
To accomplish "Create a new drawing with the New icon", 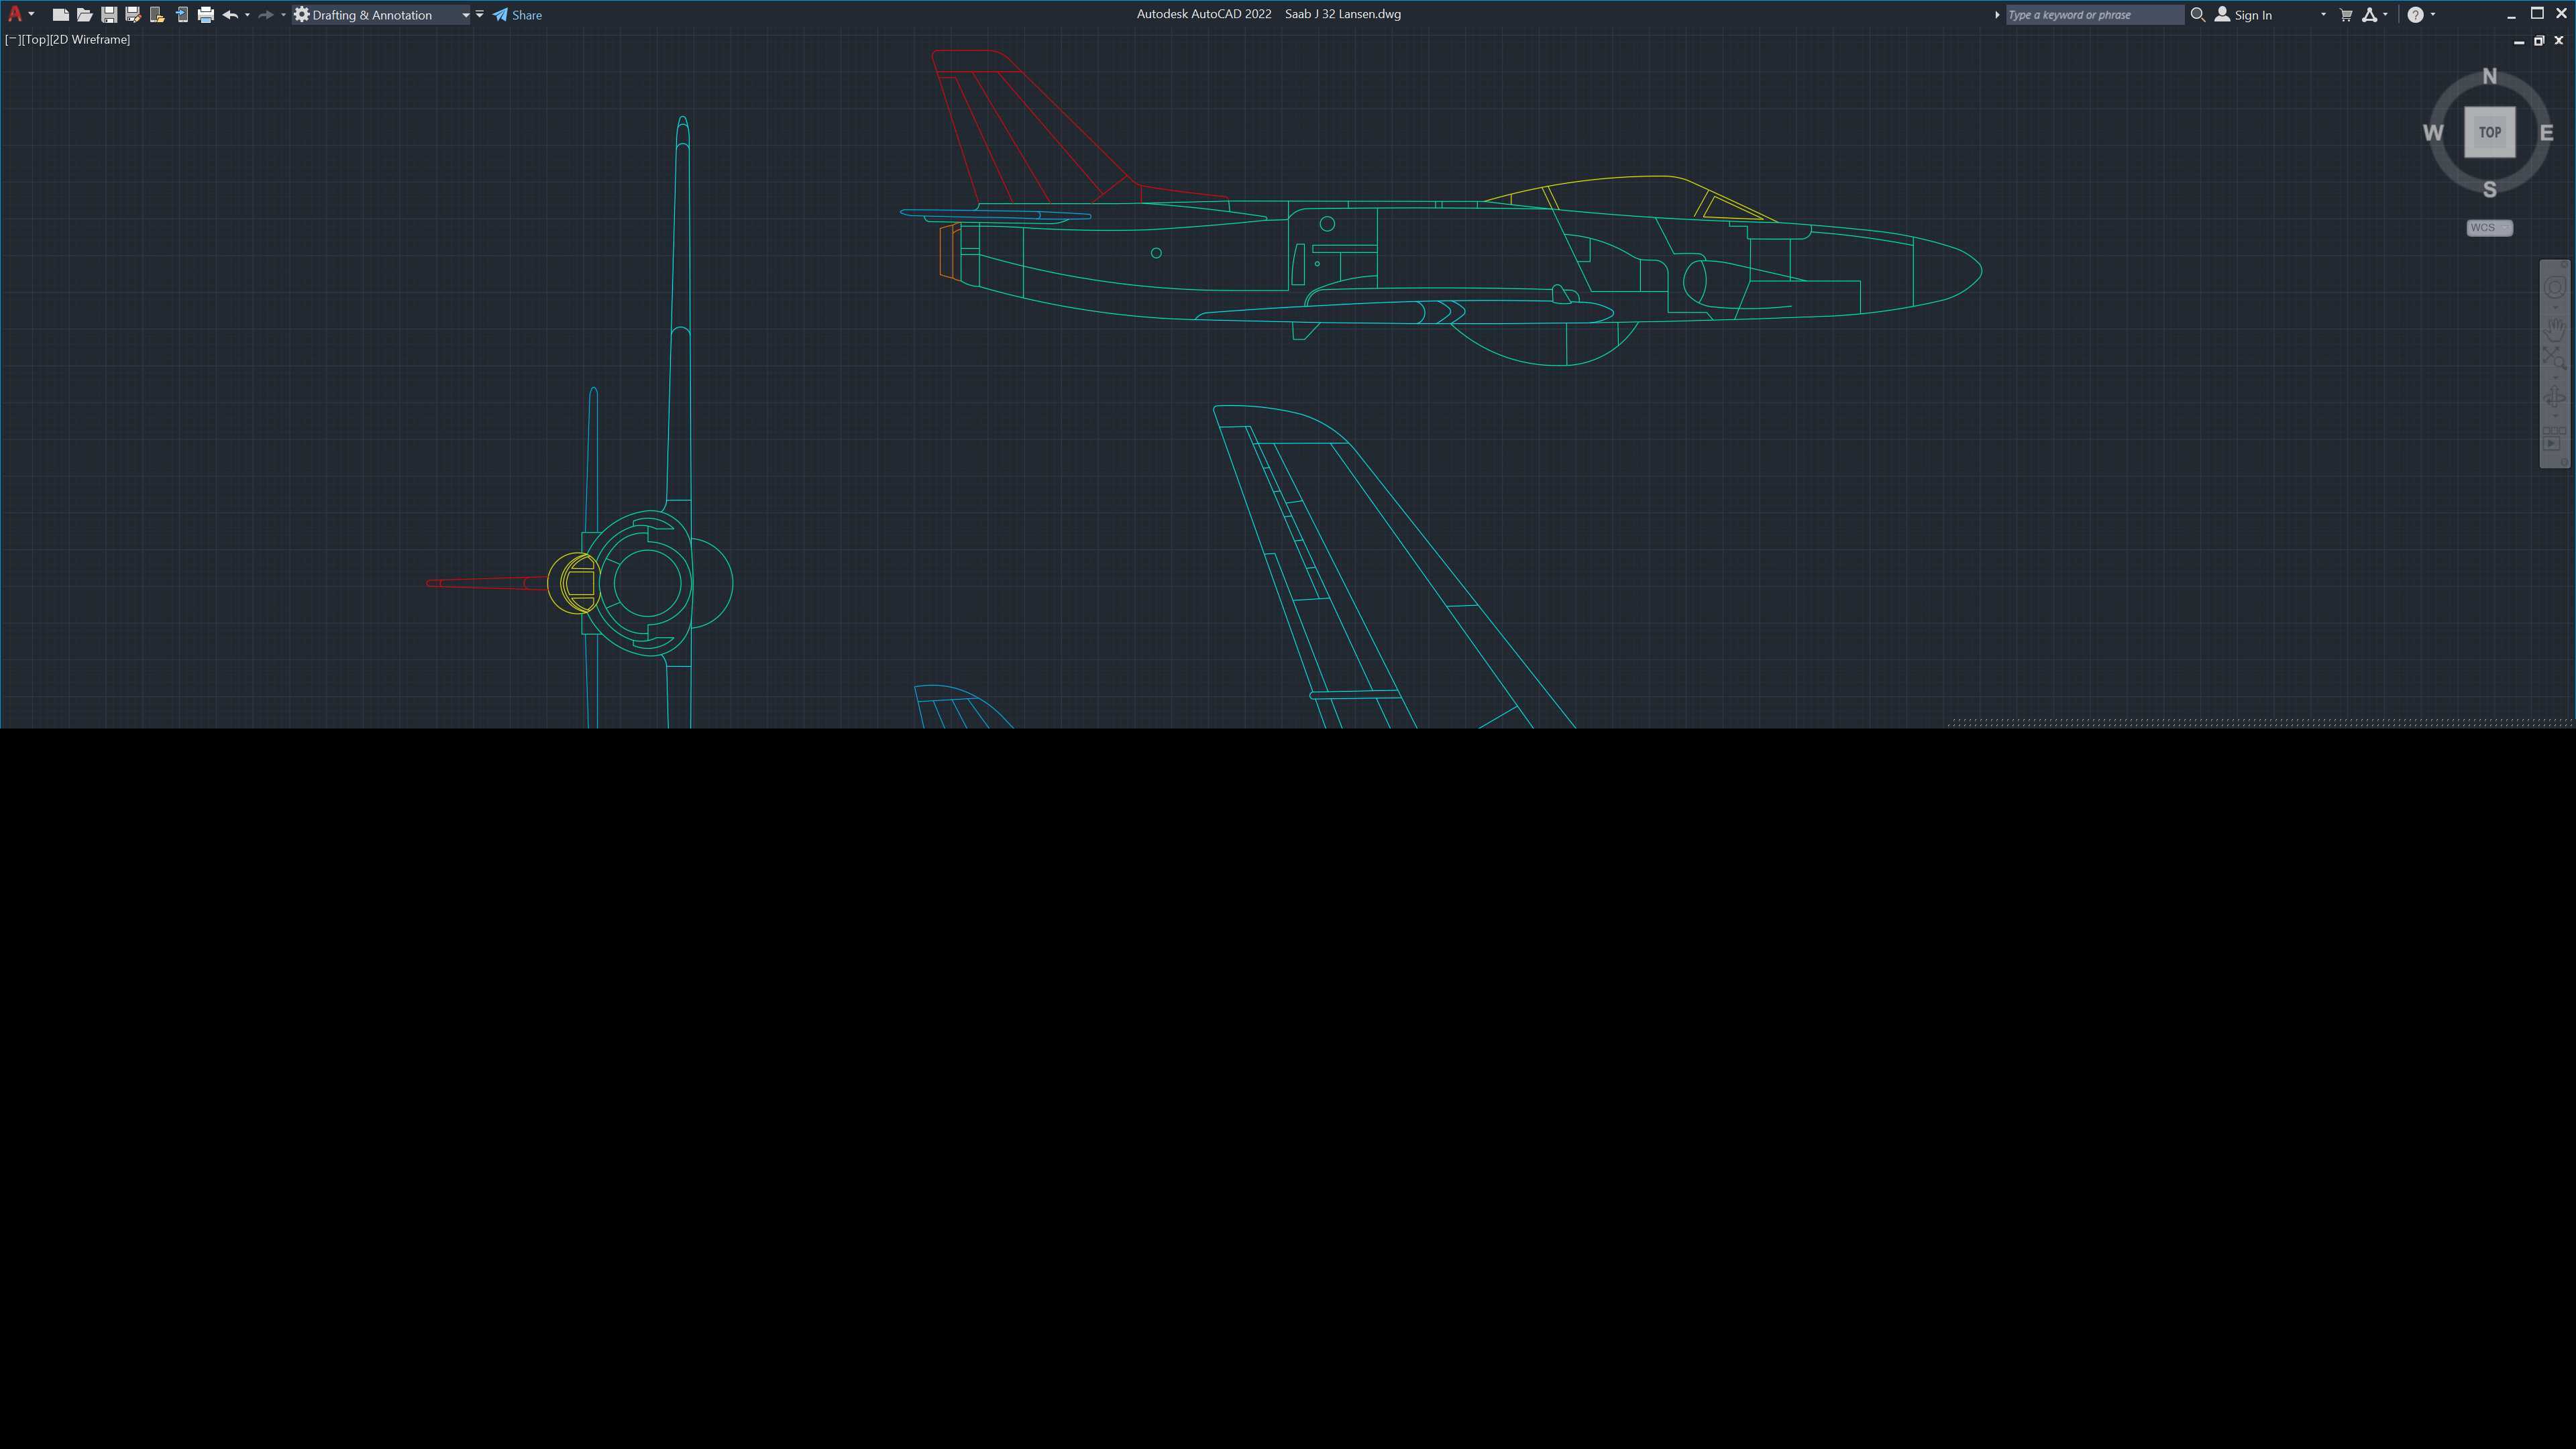I will click(x=61, y=15).
